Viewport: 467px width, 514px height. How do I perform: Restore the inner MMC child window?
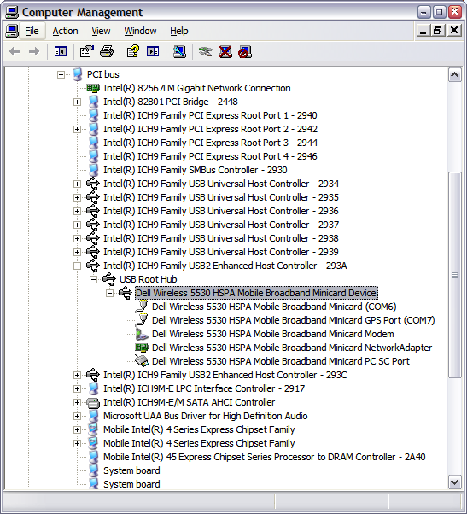[x=437, y=31]
